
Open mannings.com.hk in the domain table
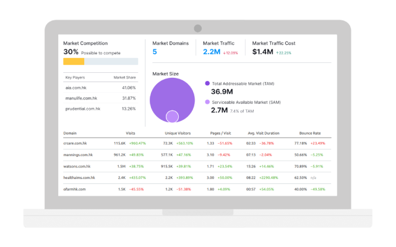(x=78, y=155)
